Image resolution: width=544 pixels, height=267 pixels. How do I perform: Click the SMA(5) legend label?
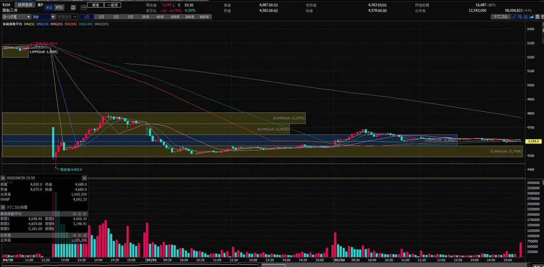[29, 24]
